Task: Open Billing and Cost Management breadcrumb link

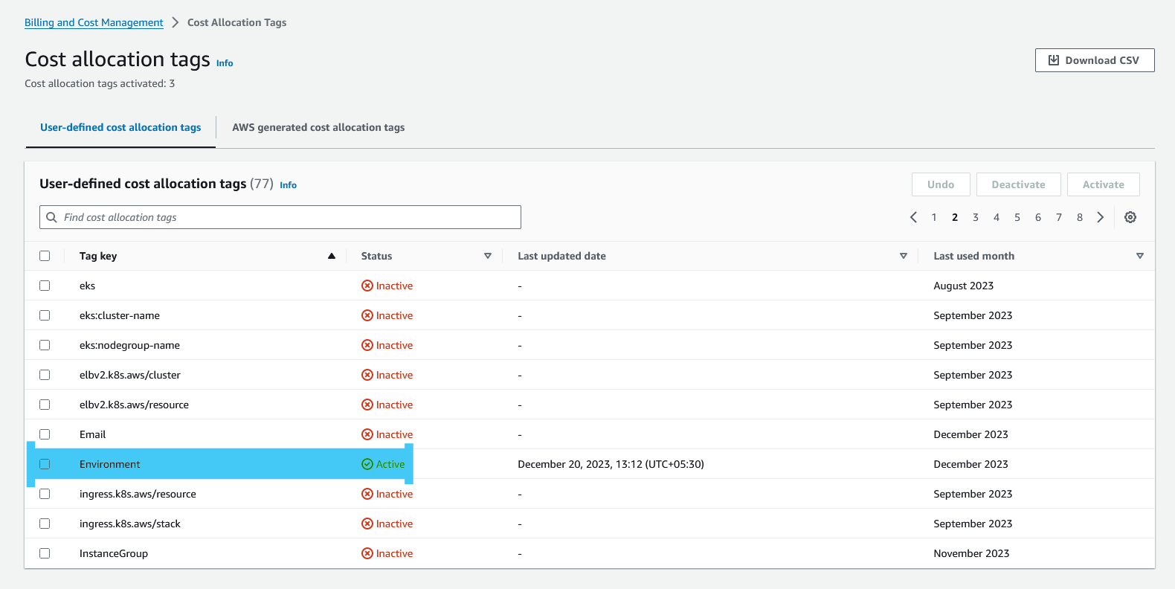Action: click(x=94, y=22)
